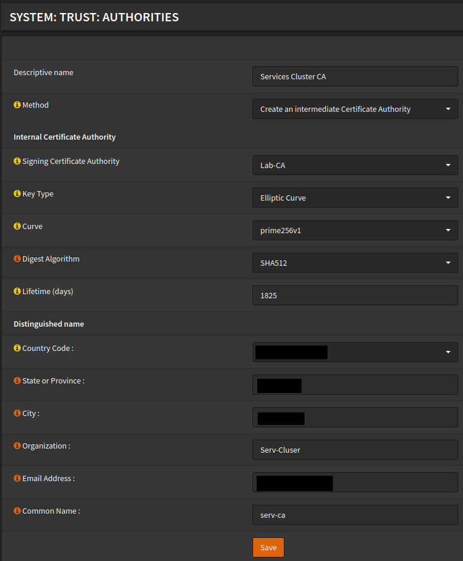Expand the Signing Certificate Authority dropdown

[x=355, y=165]
